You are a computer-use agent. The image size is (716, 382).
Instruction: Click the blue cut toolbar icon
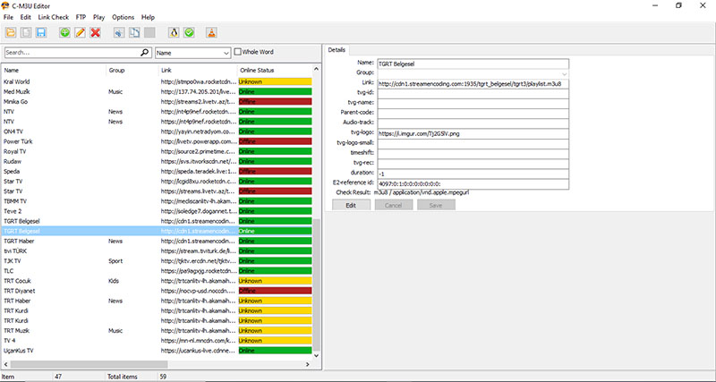click(x=119, y=32)
